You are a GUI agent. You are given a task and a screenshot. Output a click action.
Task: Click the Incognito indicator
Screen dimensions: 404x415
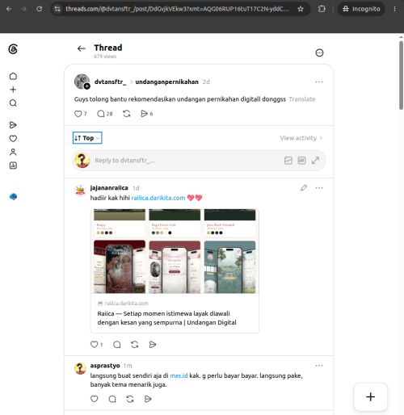point(361,9)
